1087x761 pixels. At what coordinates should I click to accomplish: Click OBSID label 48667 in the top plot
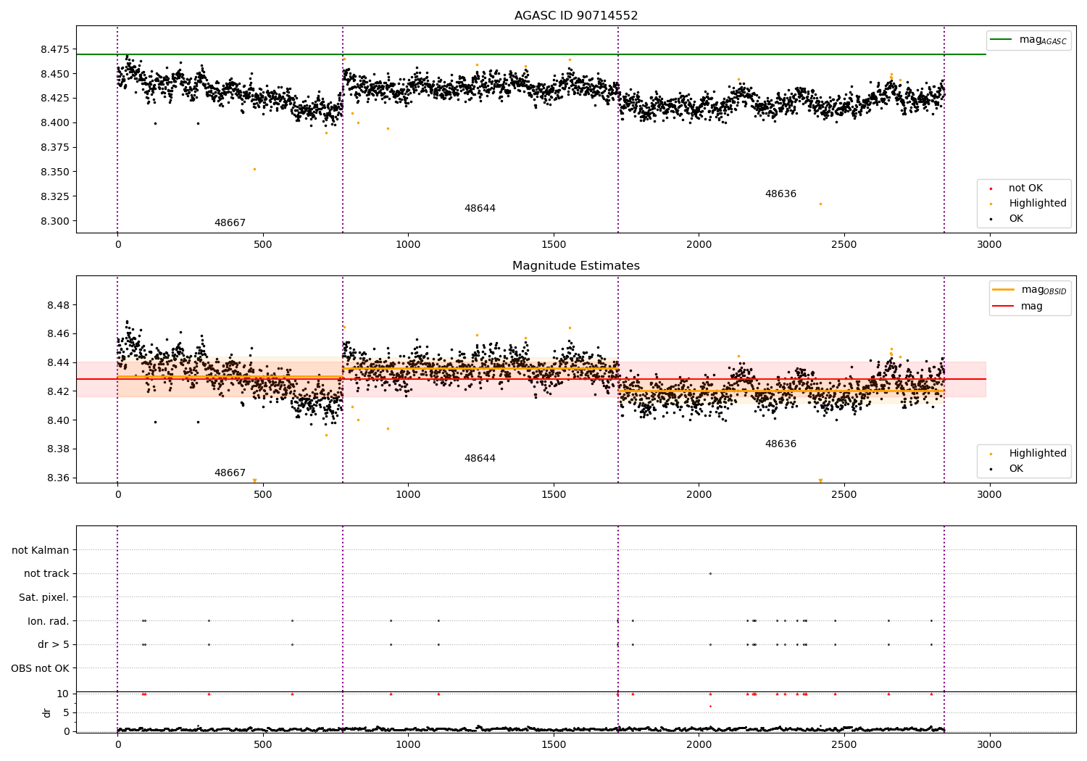pyautogui.click(x=230, y=223)
